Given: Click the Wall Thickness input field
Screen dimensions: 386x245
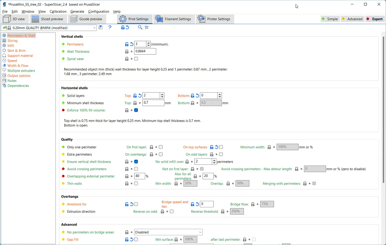Looking at the screenshot, I should coord(145,51).
